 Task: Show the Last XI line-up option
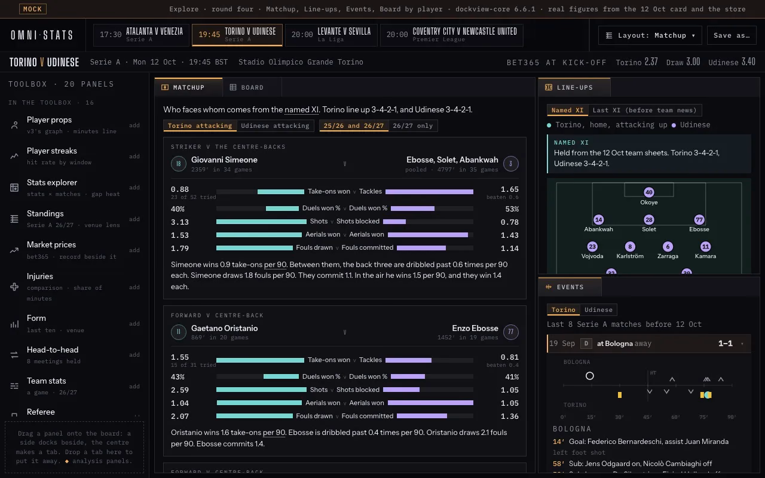pyautogui.click(x=644, y=110)
